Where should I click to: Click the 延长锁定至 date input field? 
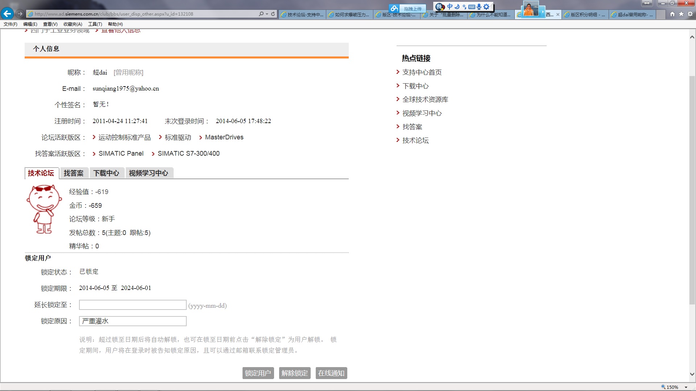pos(133,305)
